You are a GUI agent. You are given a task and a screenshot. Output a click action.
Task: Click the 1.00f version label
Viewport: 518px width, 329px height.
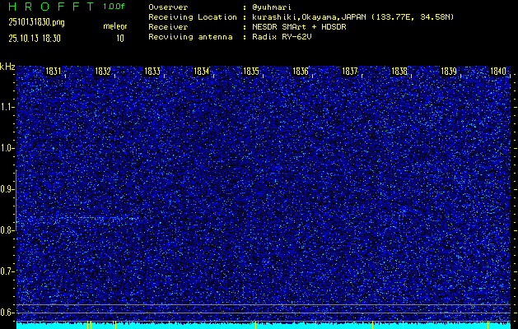coord(114,6)
